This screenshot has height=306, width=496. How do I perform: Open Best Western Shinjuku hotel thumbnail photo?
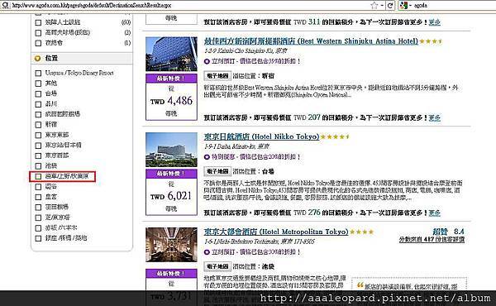[171, 54]
